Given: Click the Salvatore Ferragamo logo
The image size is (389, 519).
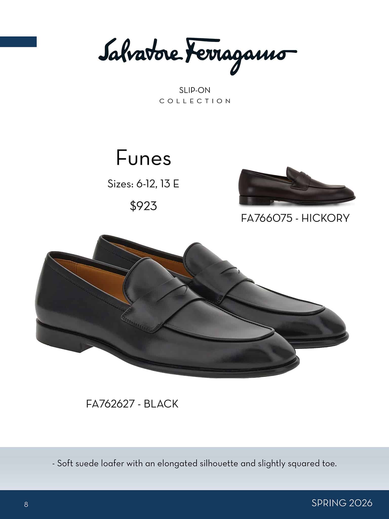Looking at the screenshot, I should pyautogui.click(x=197, y=56).
